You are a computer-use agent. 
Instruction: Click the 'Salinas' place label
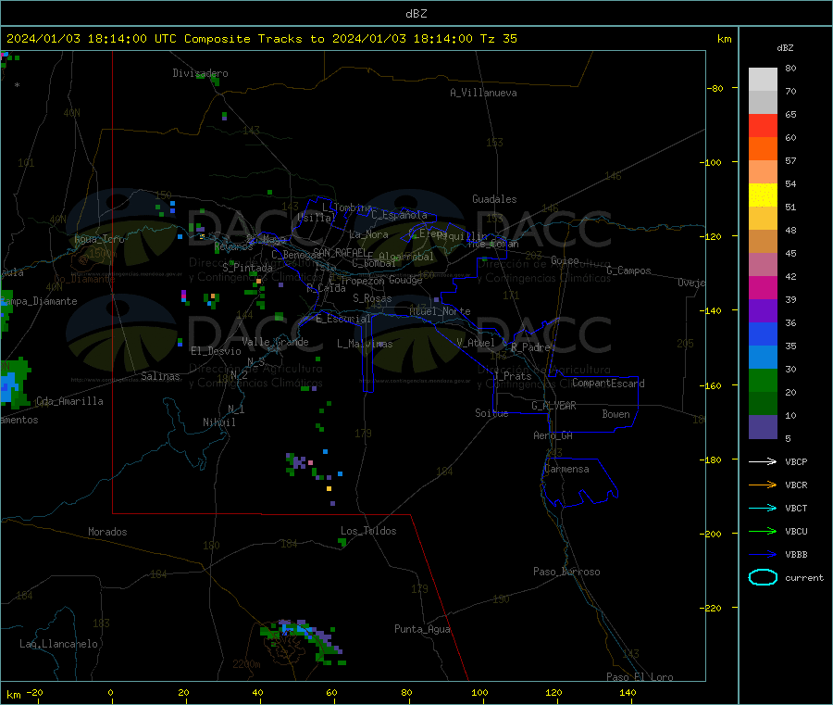click(x=160, y=376)
